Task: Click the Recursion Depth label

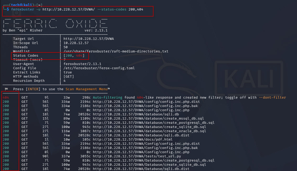Action: point(29,81)
